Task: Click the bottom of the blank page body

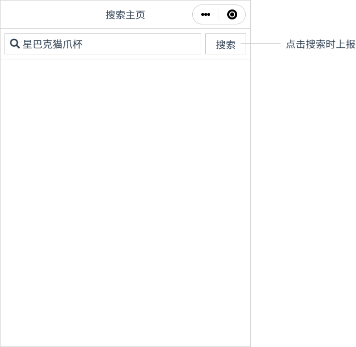Action: coord(125,334)
